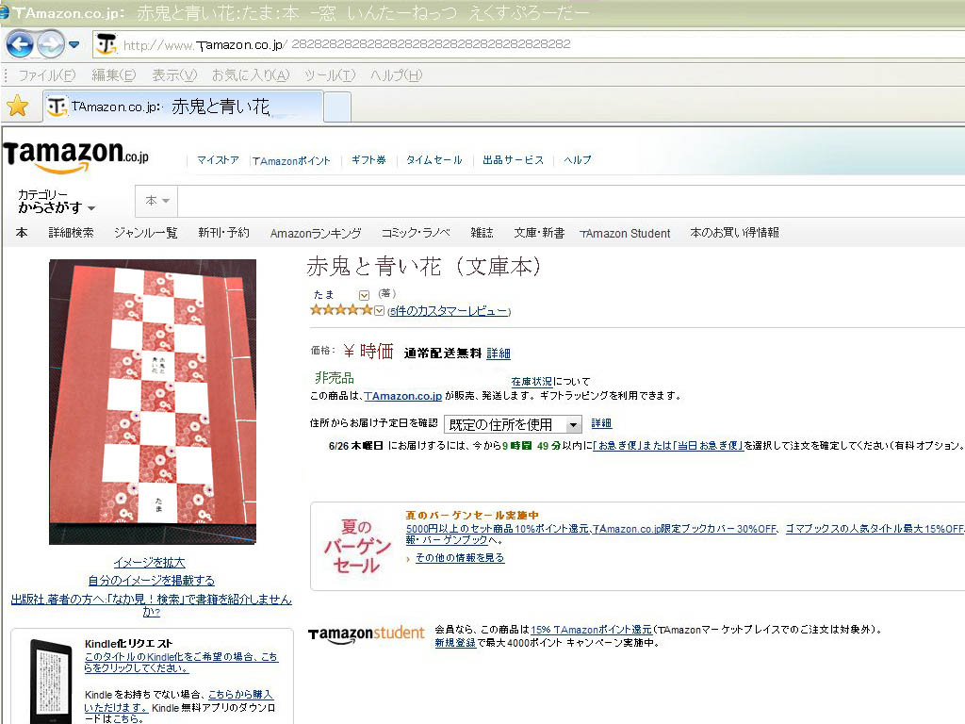The width and height of the screenshot is (965, 724).
Task: Click the コミック・ラノベ nav item
Action: 416,233
